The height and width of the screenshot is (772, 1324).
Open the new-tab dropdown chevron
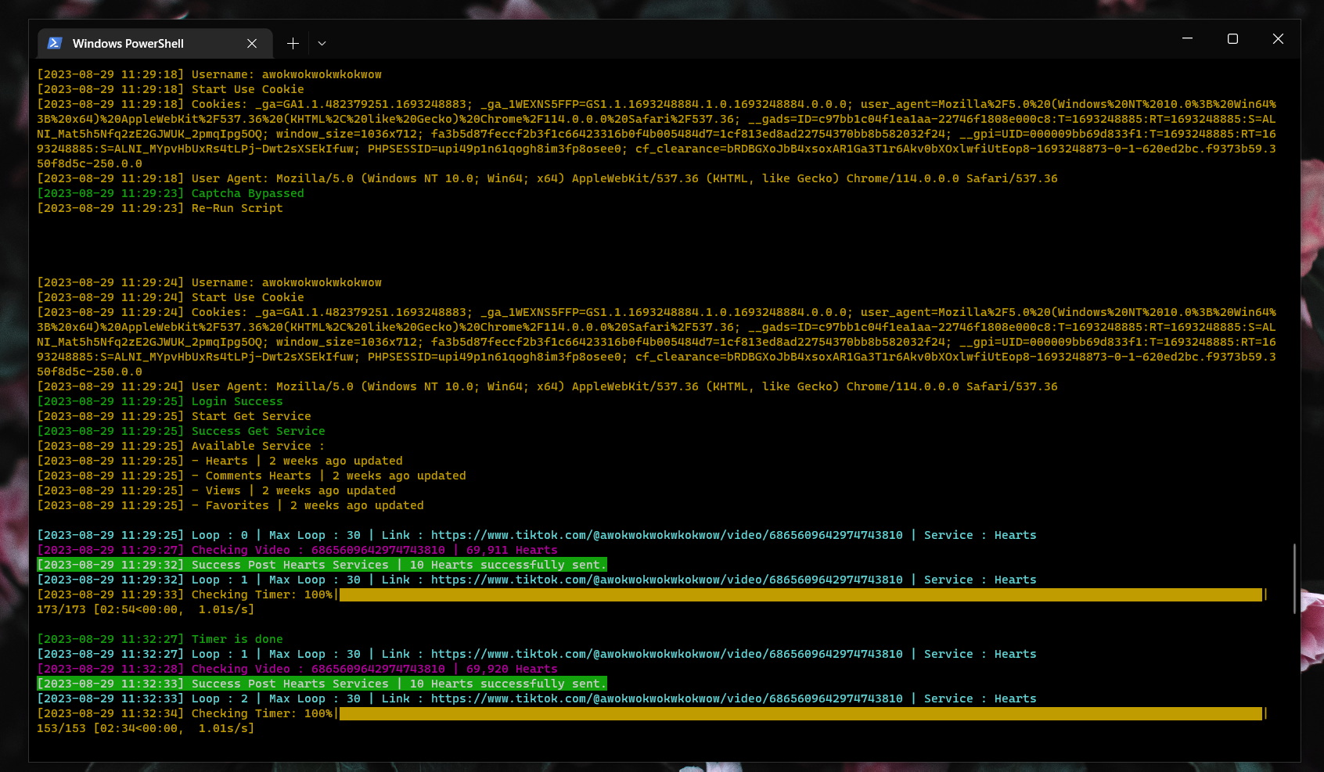point(322,43)
